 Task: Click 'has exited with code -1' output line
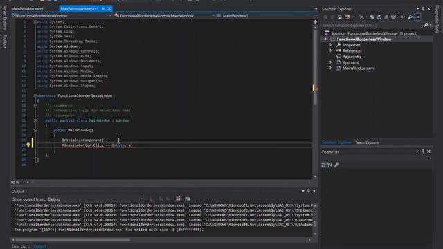109,230
